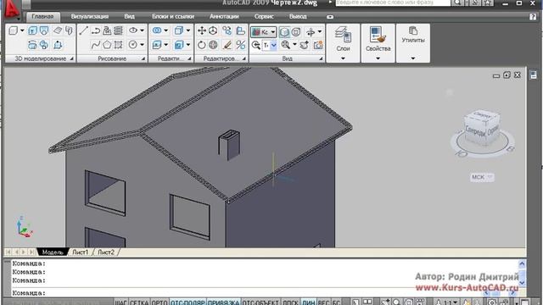Open the box primitive dropdown arrow
This screenshot has width=543, height=305.
coord(22,30)
